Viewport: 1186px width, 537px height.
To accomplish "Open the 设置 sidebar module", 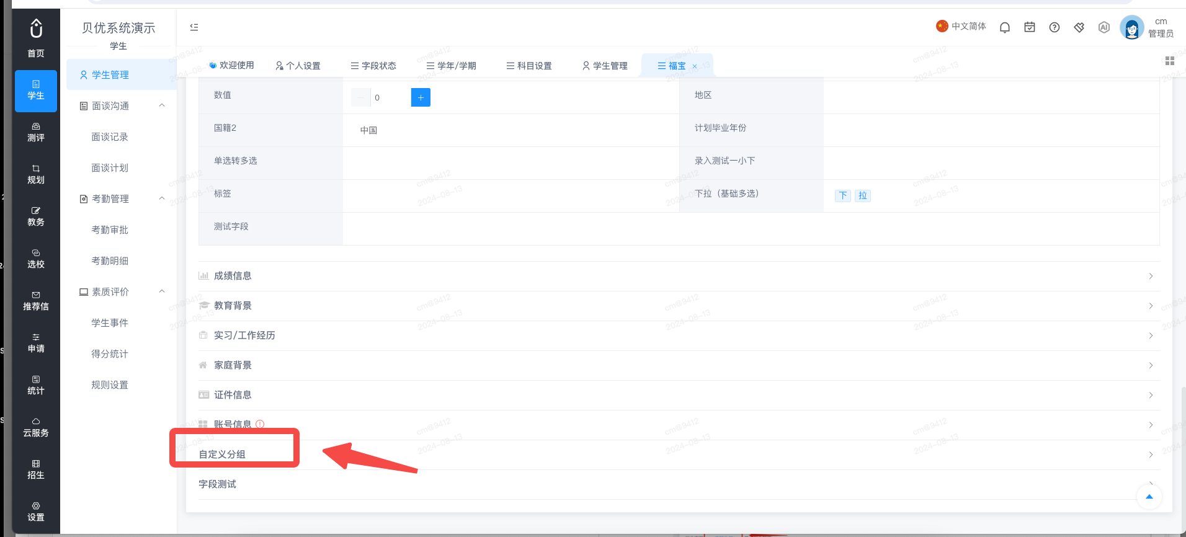I will point(36,512).
